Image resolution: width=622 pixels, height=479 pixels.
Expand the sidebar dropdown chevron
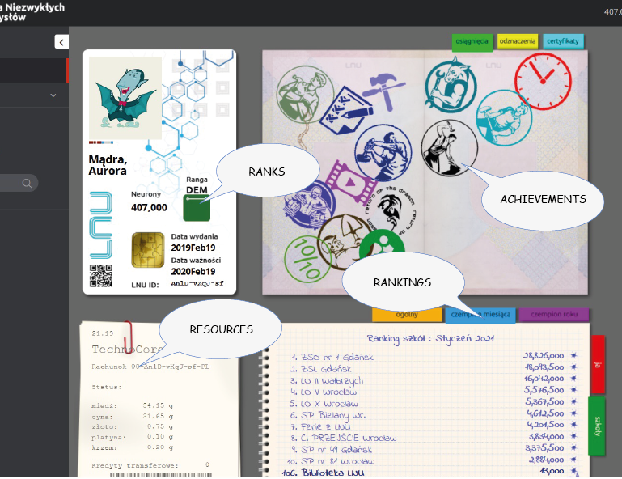53,95
